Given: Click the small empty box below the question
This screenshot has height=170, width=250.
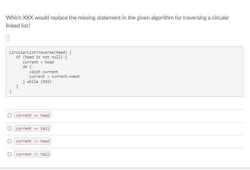Looking at the screenshot, I should 8,38.
